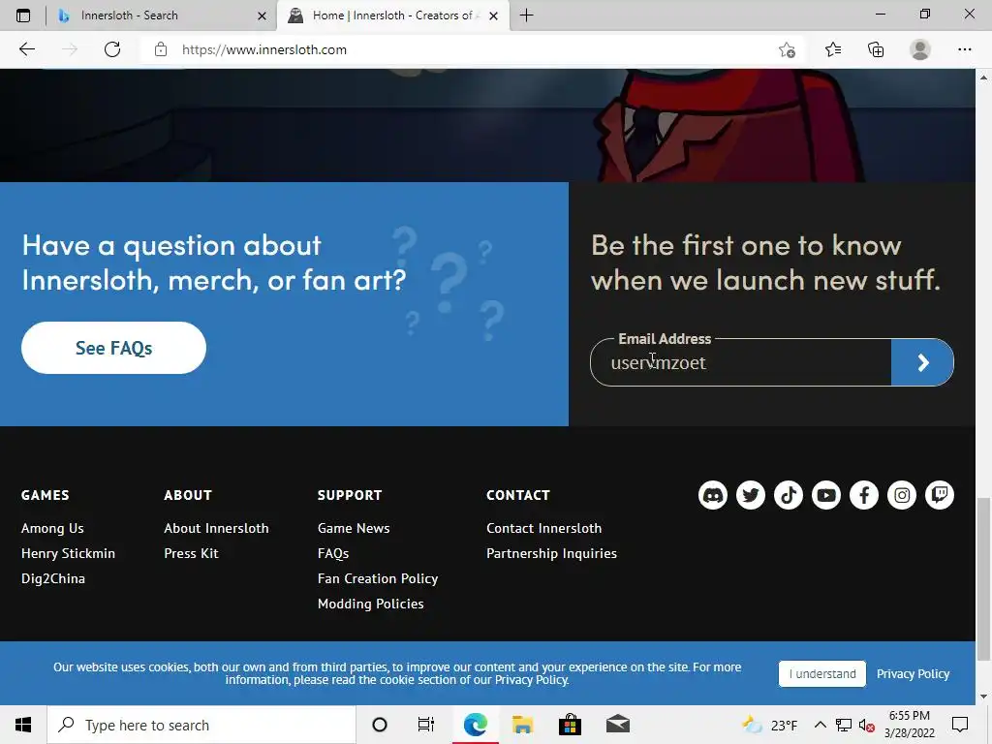992x744 pixels.
Task: Open the Instagram social icon
Action: 902,495
